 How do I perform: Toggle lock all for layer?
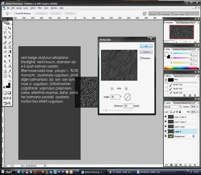point(180,112)
